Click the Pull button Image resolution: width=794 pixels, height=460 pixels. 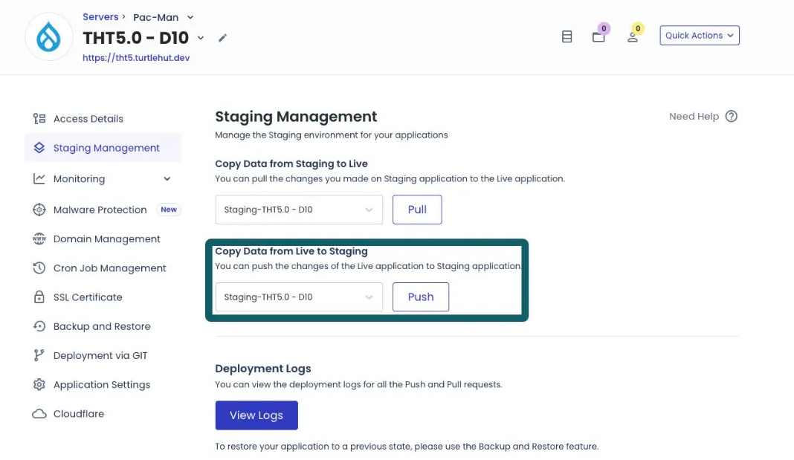417,210
